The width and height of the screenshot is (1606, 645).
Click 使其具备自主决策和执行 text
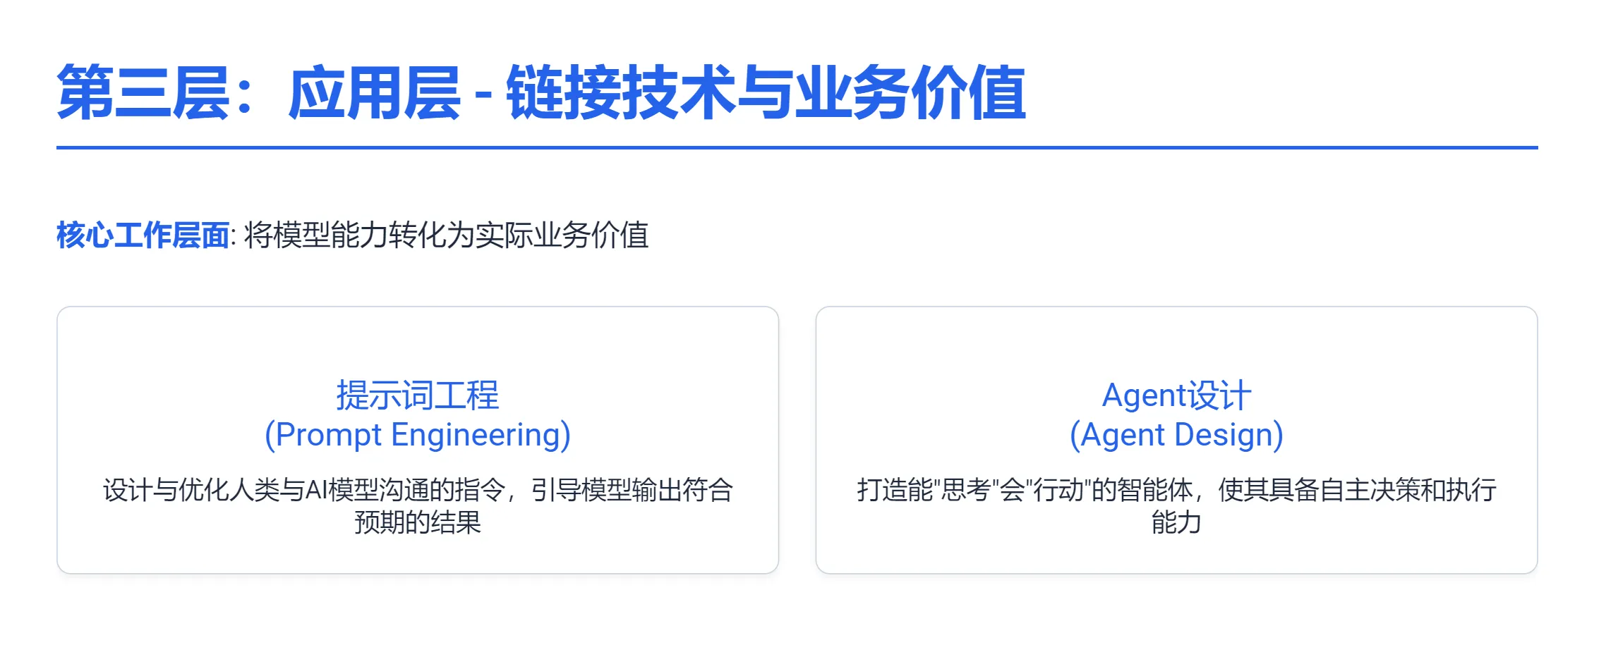(1358, 490)
